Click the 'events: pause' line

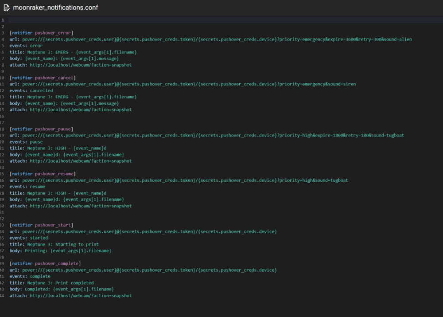coord(26,142)
